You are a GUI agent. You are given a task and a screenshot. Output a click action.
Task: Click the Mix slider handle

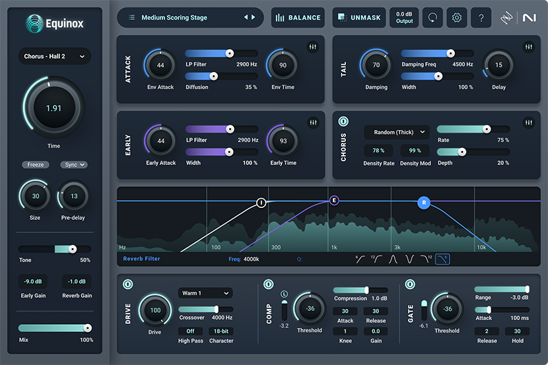pos(87,328)
